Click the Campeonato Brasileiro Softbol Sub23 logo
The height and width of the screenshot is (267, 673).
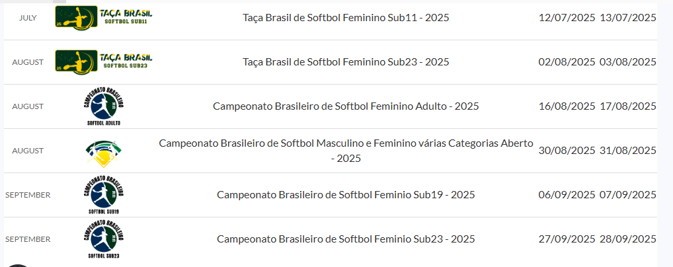[104, 239]
